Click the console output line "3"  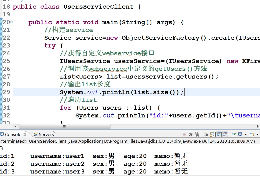[x=1, y=148]
